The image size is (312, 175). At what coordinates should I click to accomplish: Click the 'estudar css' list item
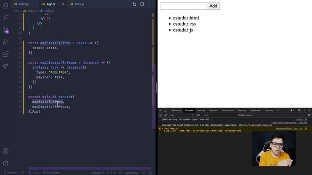click(x=184, y=24)
